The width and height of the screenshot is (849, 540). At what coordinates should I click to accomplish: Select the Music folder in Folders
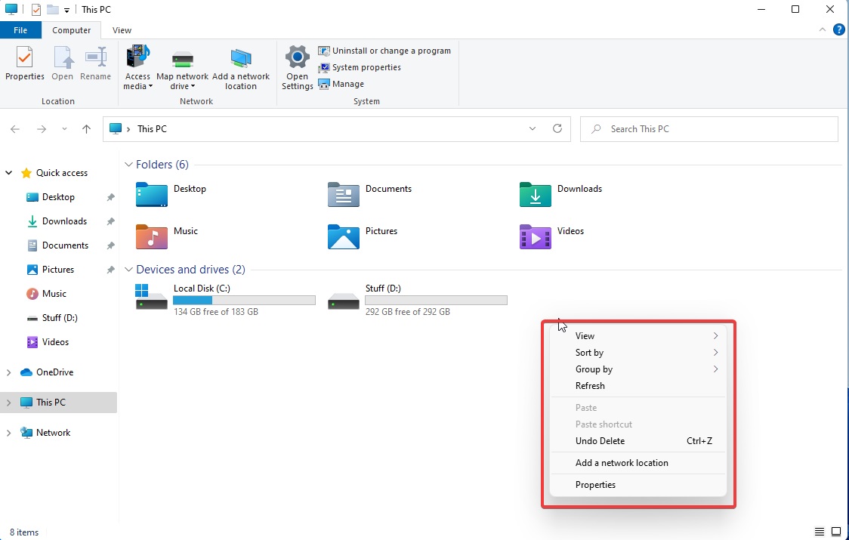pyautogui.click(x=168, y=236)
